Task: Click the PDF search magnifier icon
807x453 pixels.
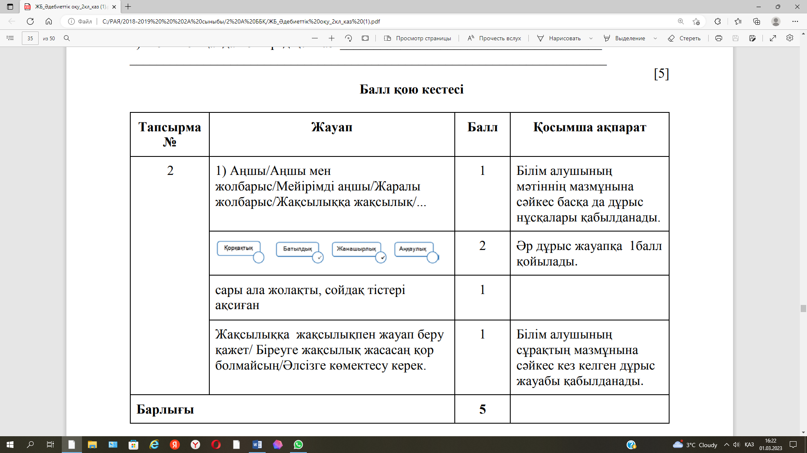Action: click(x=66, y=38)
